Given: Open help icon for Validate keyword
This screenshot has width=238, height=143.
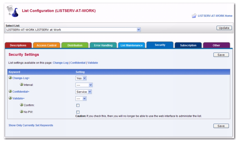Looking at the screenshot, I should [10, 98].
